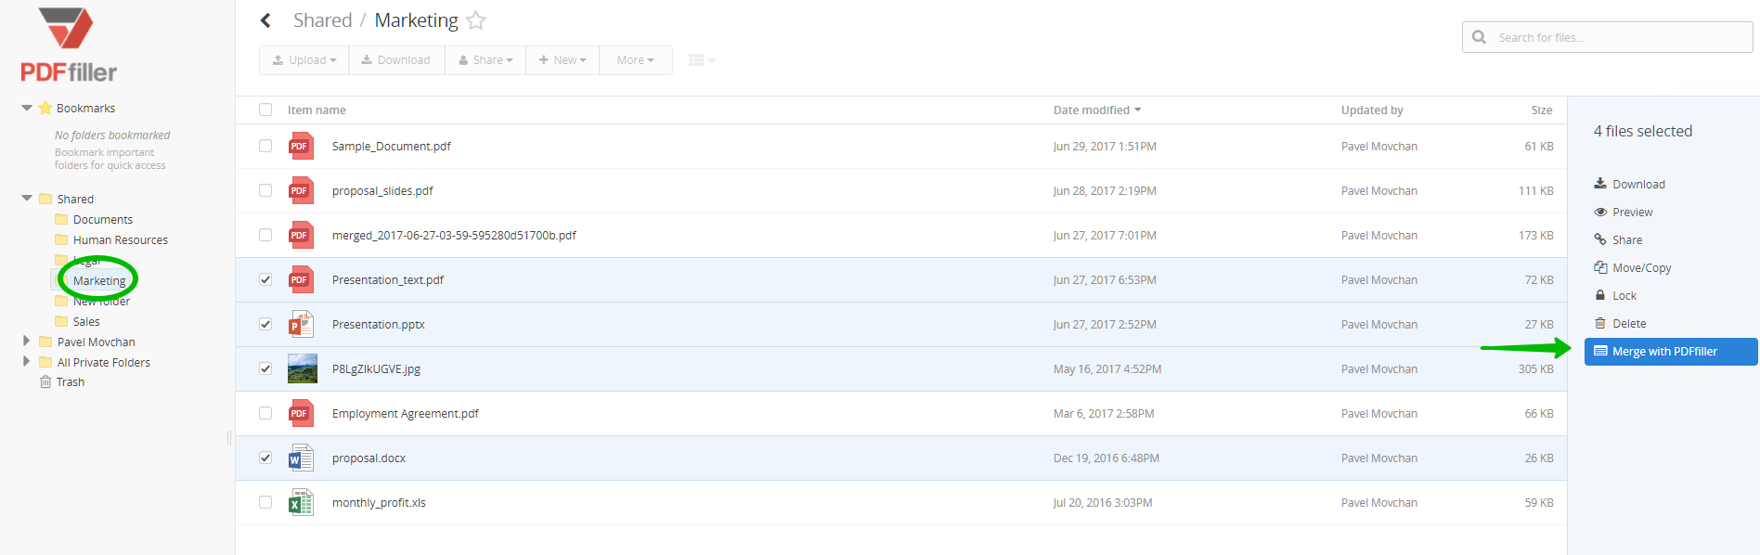Collapse the Bookmarks section
The height and width of the screenshot is (555, 1760).
(x=27, y=108)
